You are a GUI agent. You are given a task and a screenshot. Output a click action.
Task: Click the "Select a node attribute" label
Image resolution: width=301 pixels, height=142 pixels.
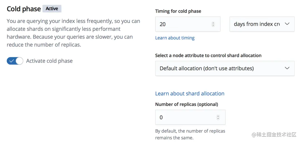click(x=208, y=55)
